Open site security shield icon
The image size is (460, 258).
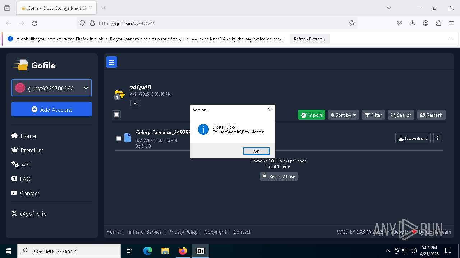point(82,23)
